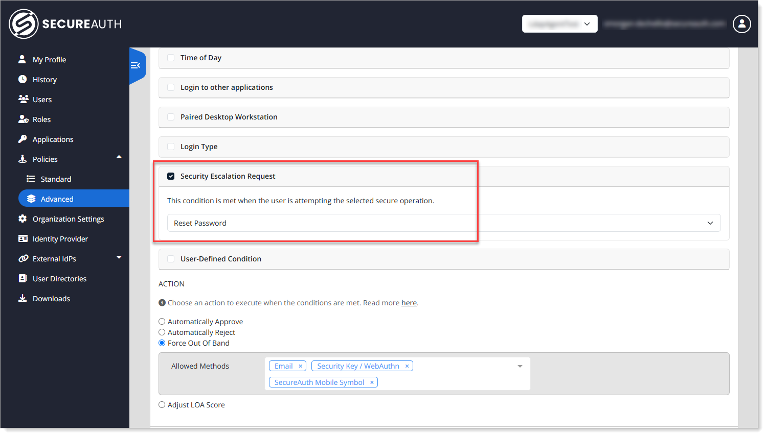This screenshot has height=436, width=766.
Task: Enable the Time of Day checkbox
Action: [171, 58]
